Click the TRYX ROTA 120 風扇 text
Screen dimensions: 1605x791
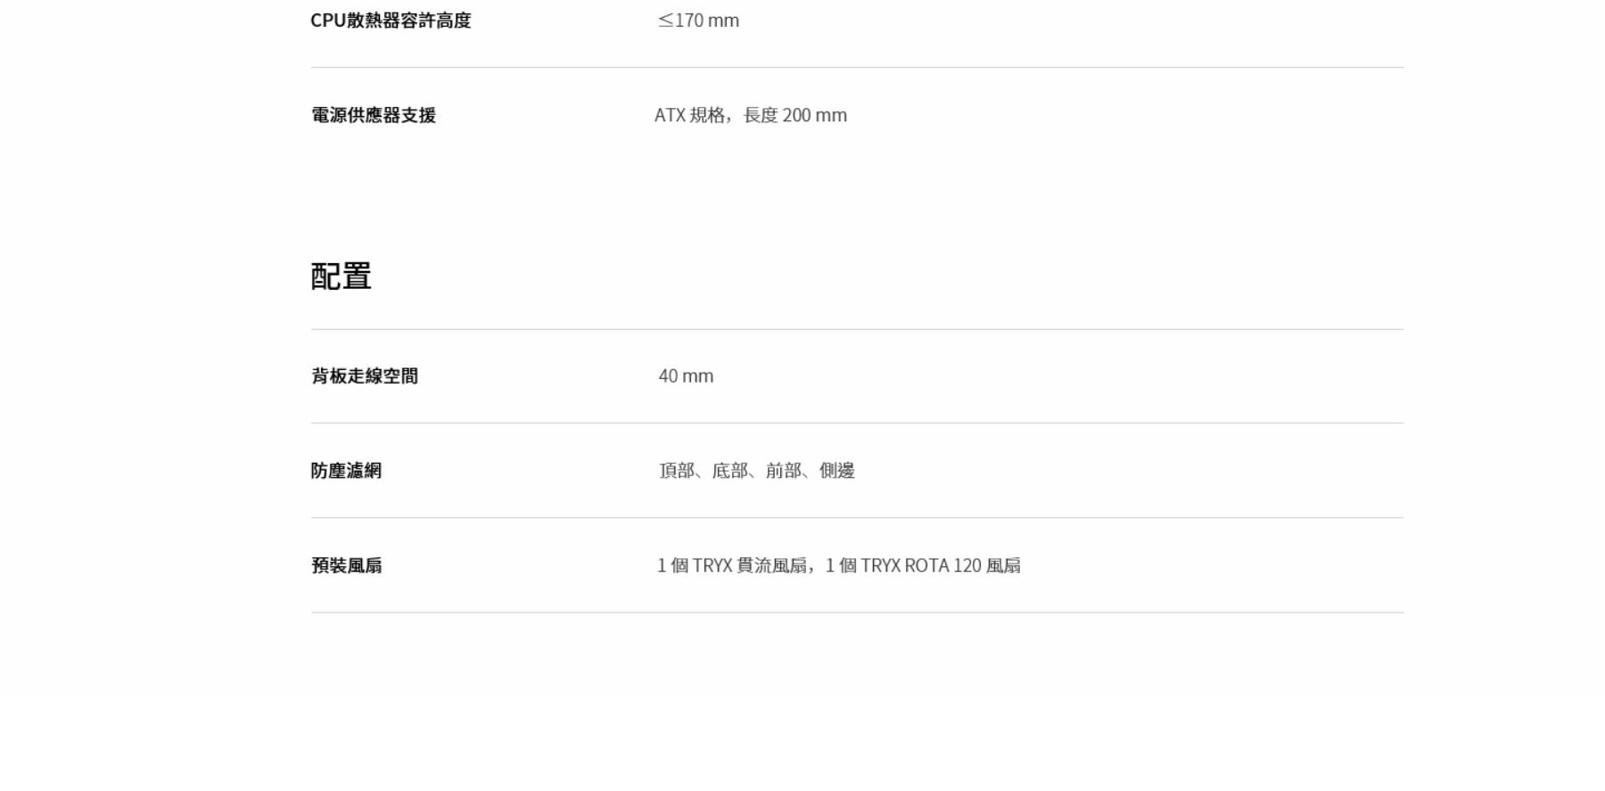point(940,565)
